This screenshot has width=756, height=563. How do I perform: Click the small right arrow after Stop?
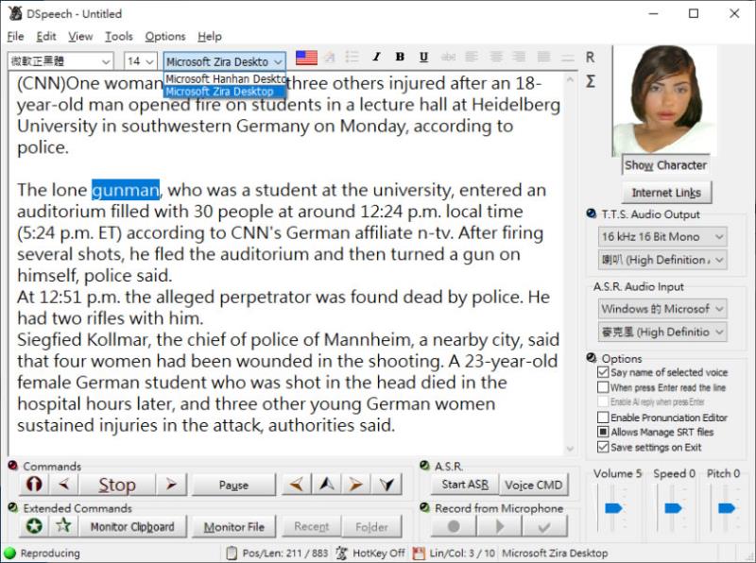click(x=171, y=484)
